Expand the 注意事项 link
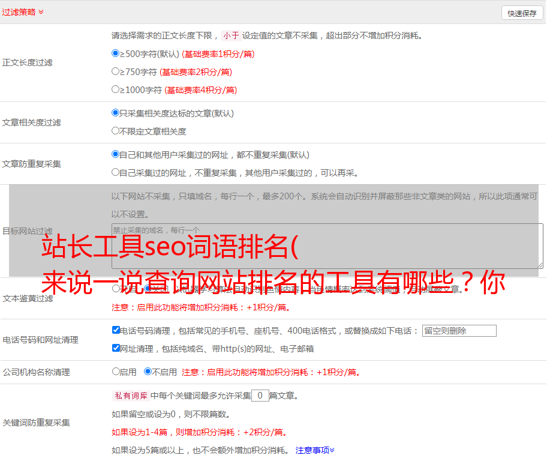This screenshot has height=461, width=547. tap(315, 450)
